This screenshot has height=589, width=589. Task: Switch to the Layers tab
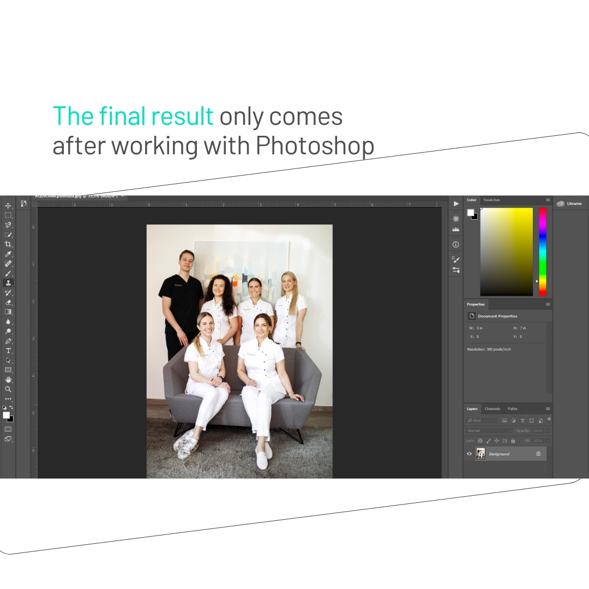(472, 408)
